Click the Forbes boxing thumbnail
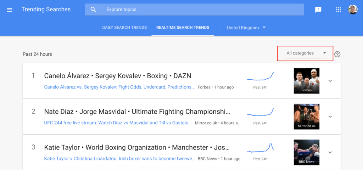This screenshot has height=170, width=363. click(307, 81)
